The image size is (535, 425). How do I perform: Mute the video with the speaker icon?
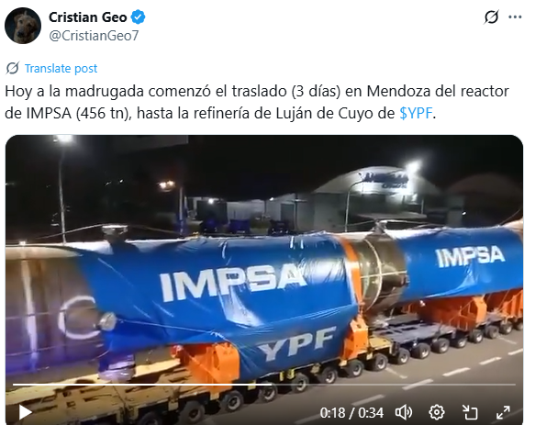click(x=404, y=412)
